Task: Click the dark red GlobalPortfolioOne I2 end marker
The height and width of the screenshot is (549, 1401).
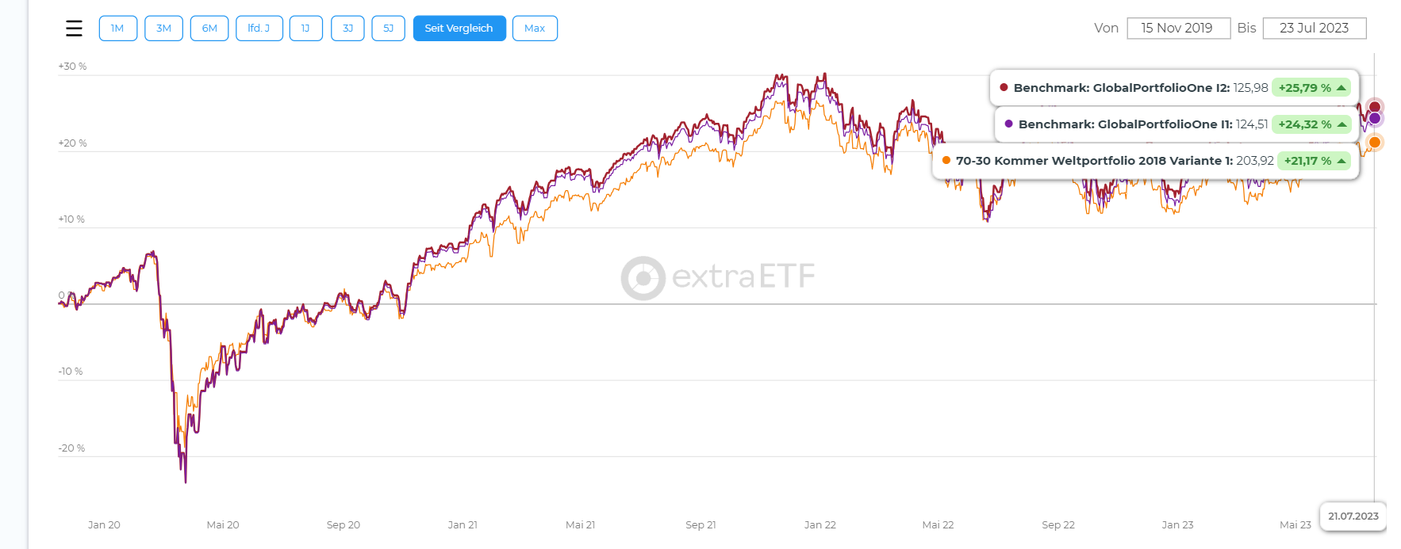Action: tap(1375, 107)
